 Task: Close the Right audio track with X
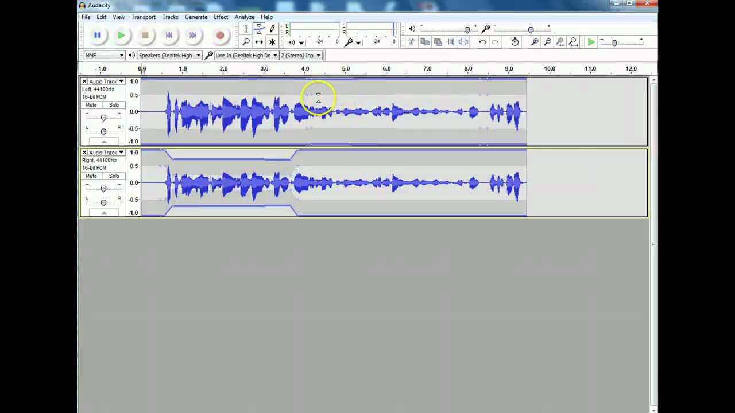point(84,153)
